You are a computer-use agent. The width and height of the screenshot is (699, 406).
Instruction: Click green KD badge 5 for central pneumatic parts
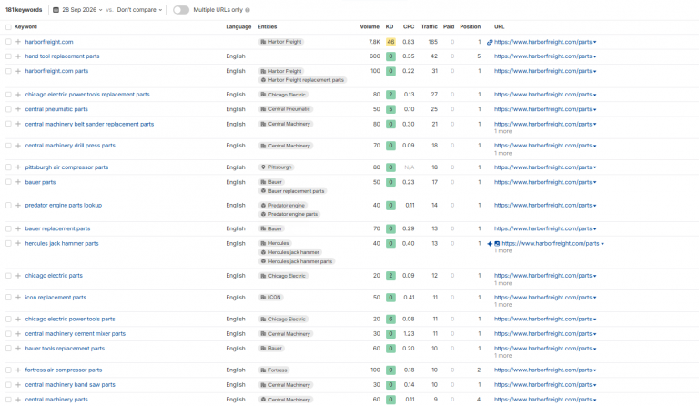click(x=390, y=109)
